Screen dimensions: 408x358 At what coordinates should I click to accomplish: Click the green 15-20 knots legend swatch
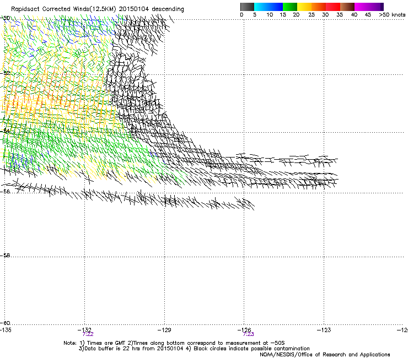[290, 7]
